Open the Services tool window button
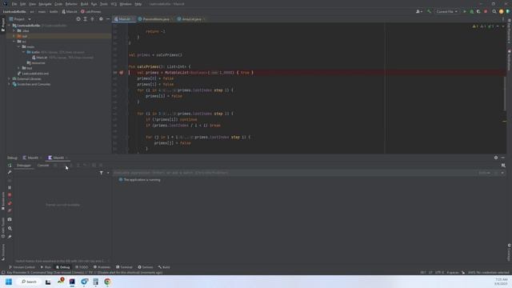Screen dimensions: 512x288 click(x=146, y=267)
